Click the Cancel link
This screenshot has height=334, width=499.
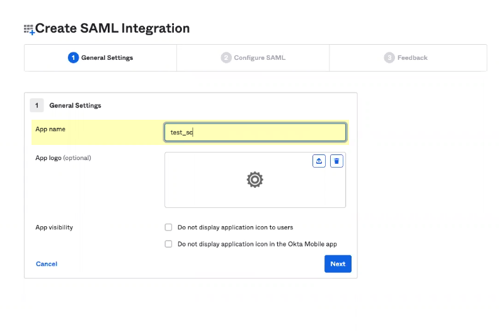(47, 264)
